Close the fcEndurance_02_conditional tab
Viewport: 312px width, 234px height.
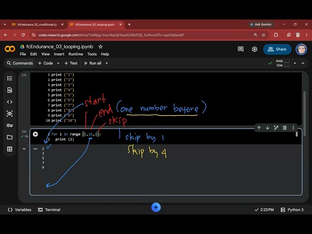pos(62,24)
